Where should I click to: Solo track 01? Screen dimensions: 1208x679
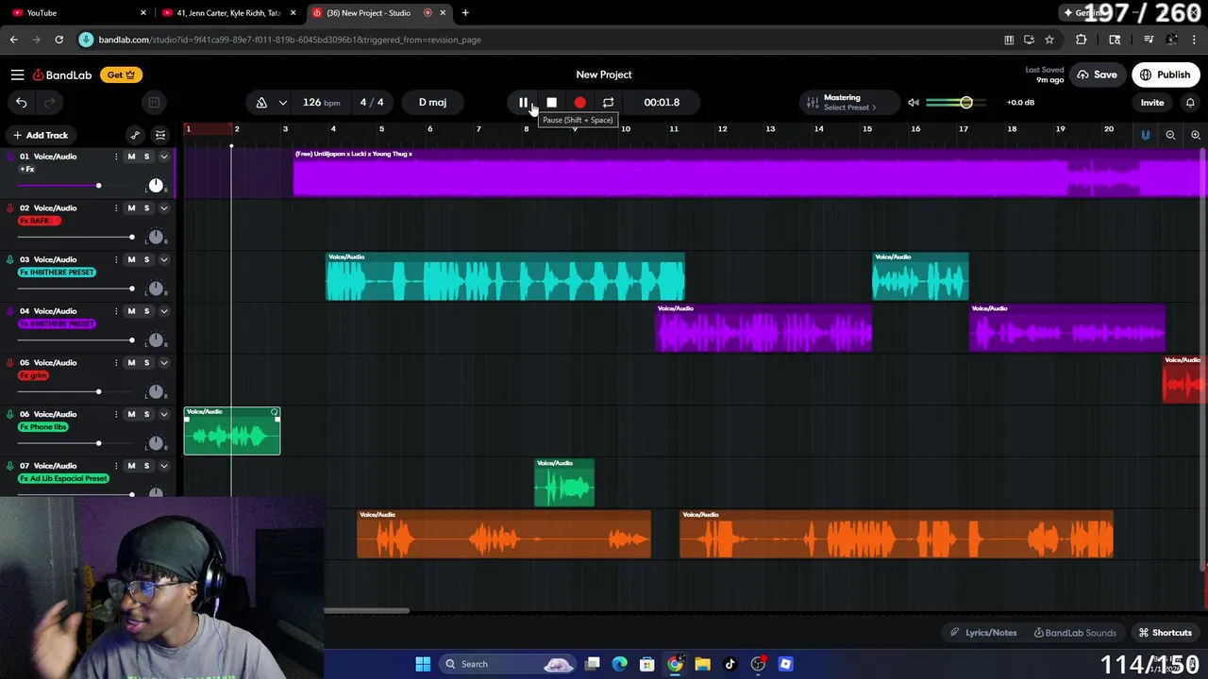pos(146,157)
